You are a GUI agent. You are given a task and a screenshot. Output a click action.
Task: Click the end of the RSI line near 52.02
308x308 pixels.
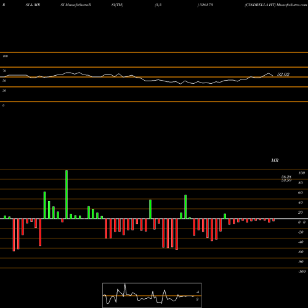[x=273, y=76]
